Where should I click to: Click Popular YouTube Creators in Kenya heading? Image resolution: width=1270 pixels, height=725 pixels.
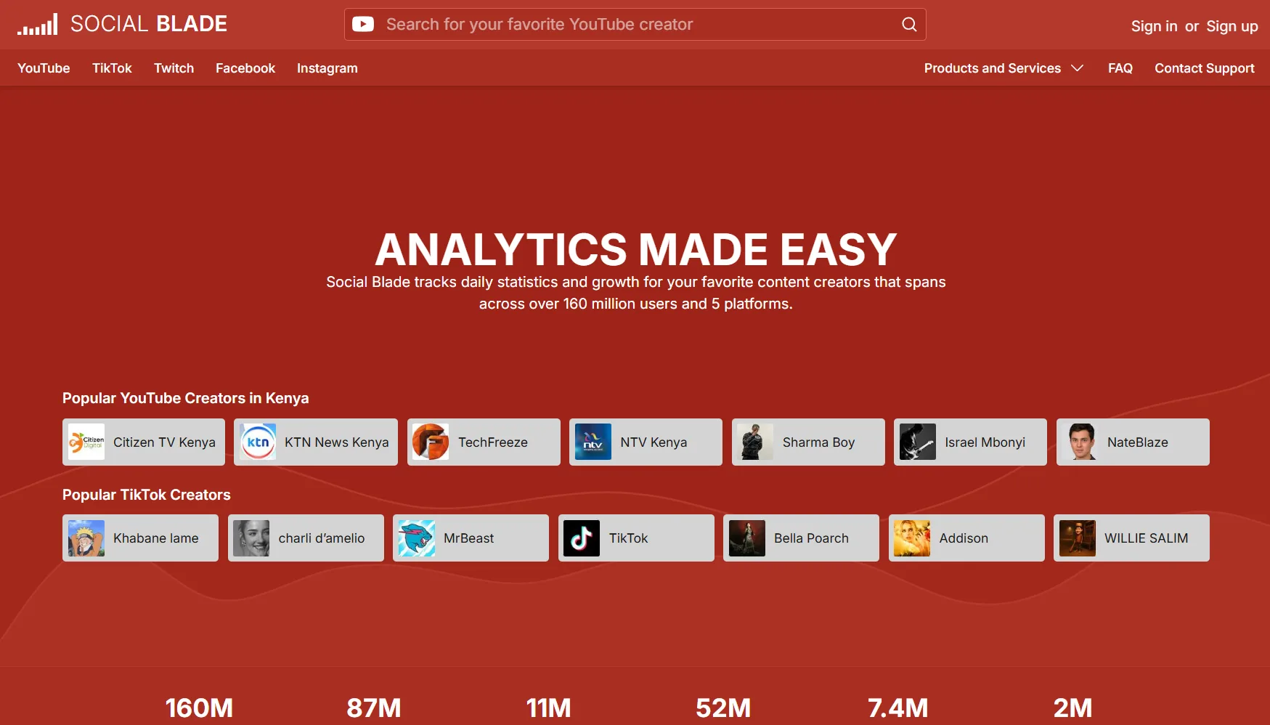click(x=185, y=398)
